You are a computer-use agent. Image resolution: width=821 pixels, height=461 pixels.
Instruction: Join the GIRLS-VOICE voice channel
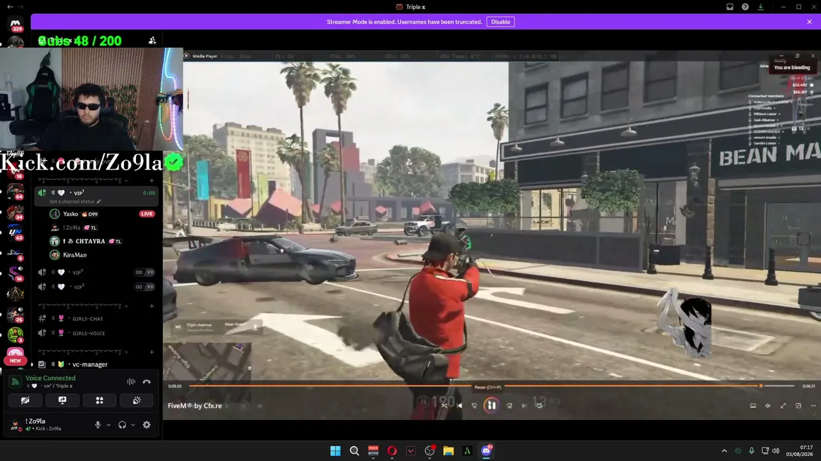click(x=96, y=333)
